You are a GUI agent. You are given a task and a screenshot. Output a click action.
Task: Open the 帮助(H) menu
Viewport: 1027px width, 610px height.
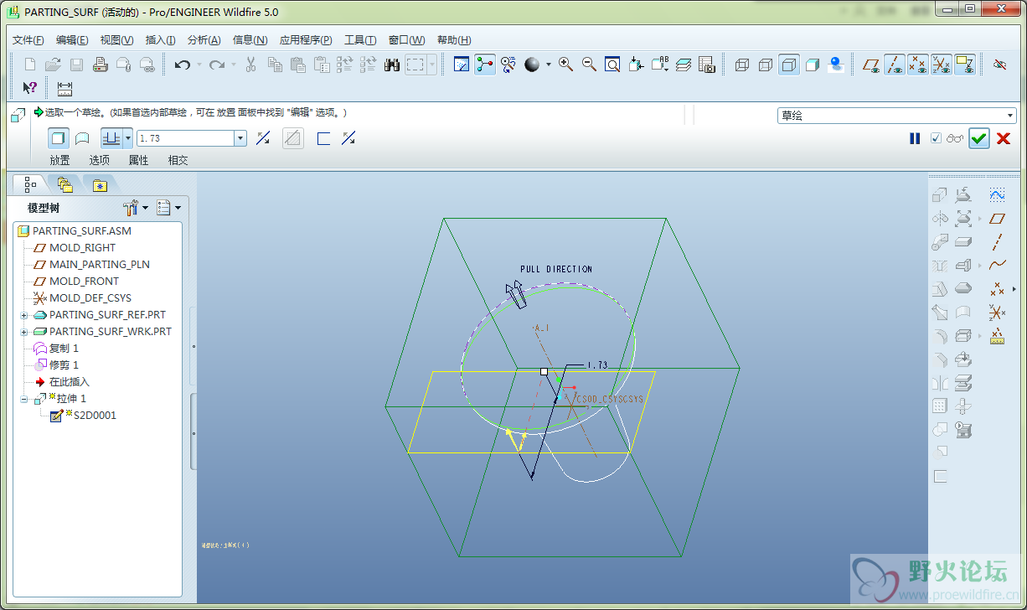[x=454, y=40]
